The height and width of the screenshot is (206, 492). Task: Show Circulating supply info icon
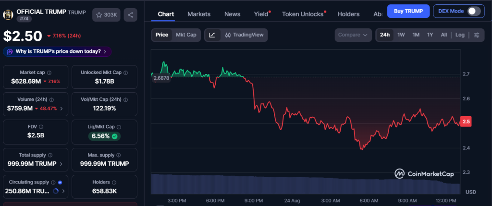tap(53, 182)
